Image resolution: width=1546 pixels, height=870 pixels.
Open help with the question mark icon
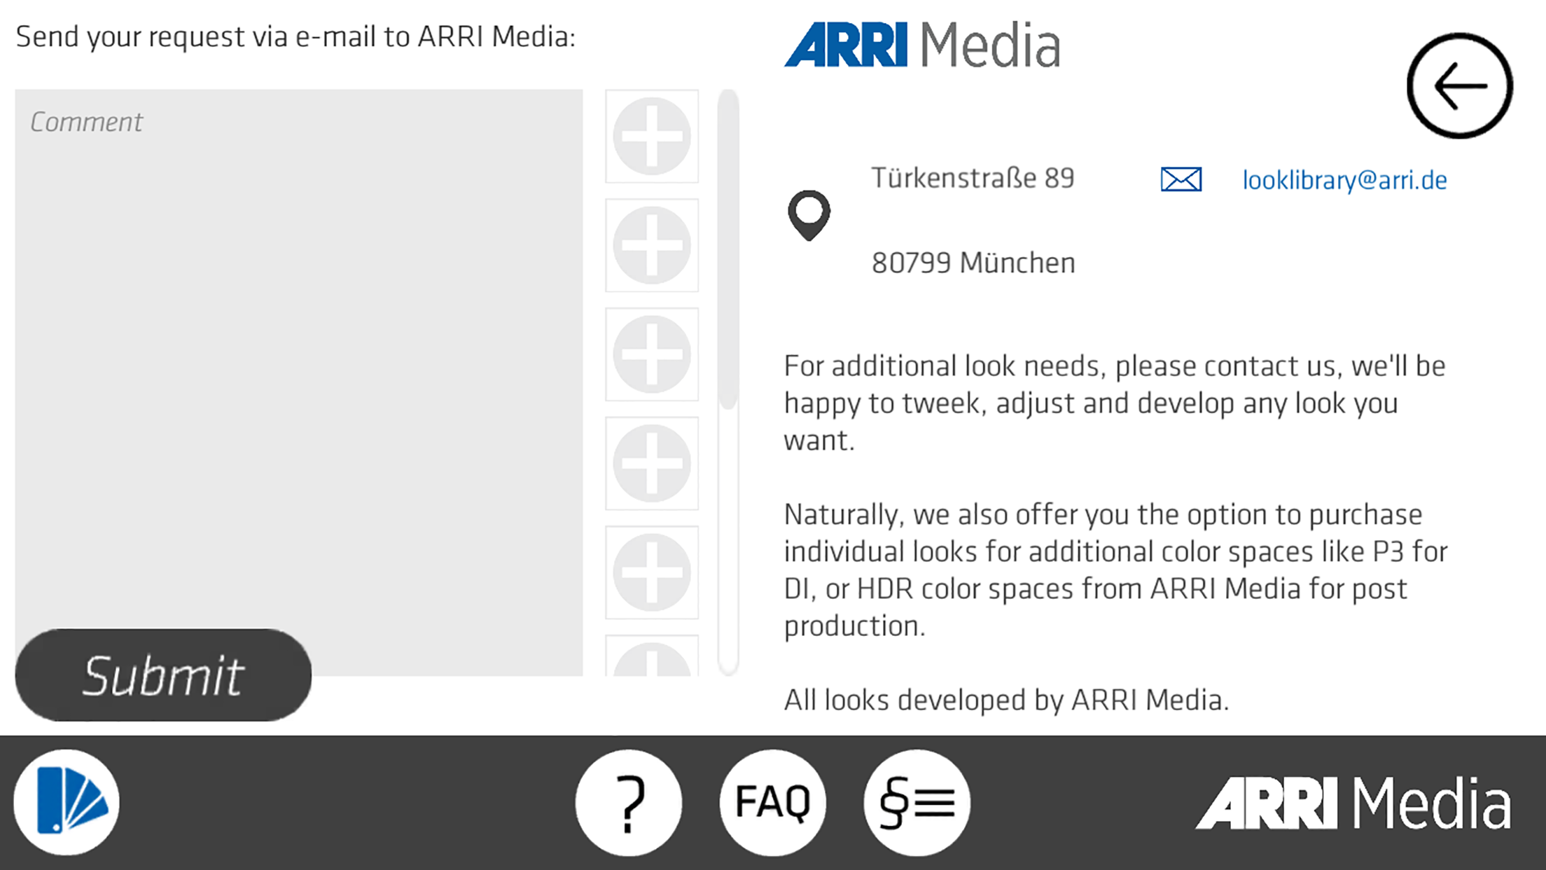tap(628, 802)
